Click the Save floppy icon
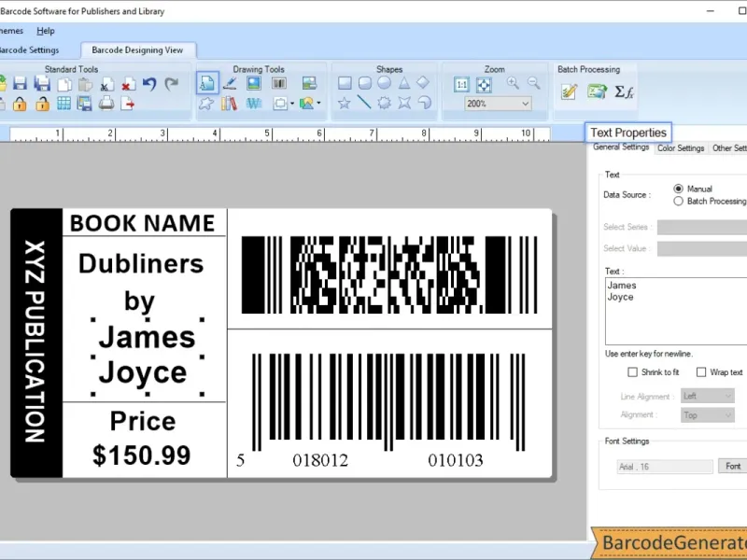 [x=20, y=84]
